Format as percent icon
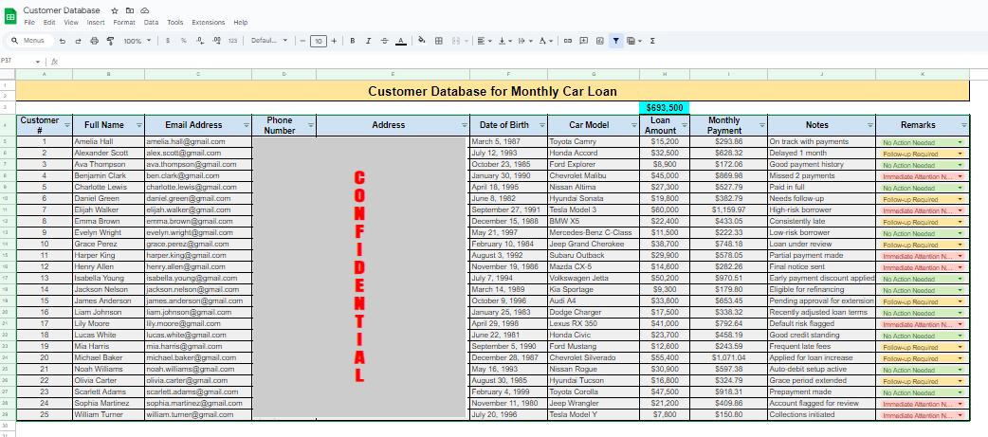This screenshot has height=437, width=988. [x=183, y=41]
